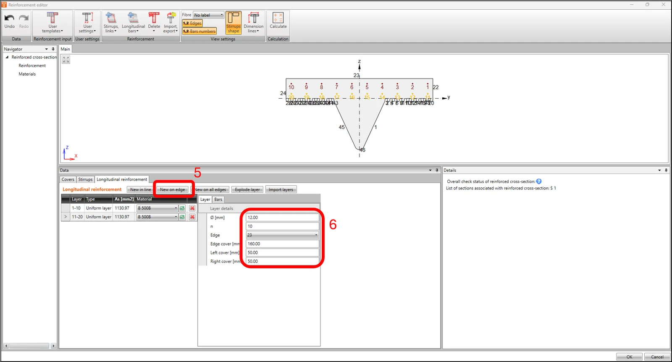This screenshot has height=362, width=672.
Task: Click the New on edge button
Action: [172, 189]
